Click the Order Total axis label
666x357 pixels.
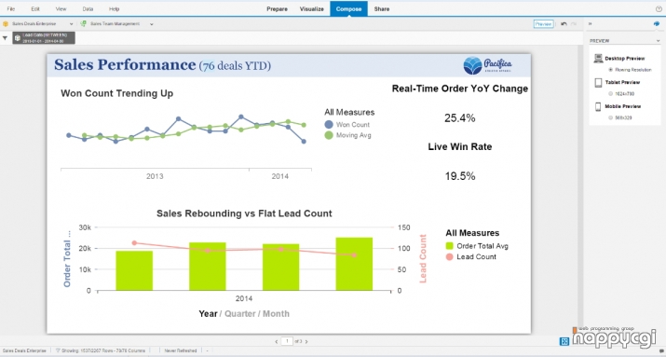coord(67,259)
